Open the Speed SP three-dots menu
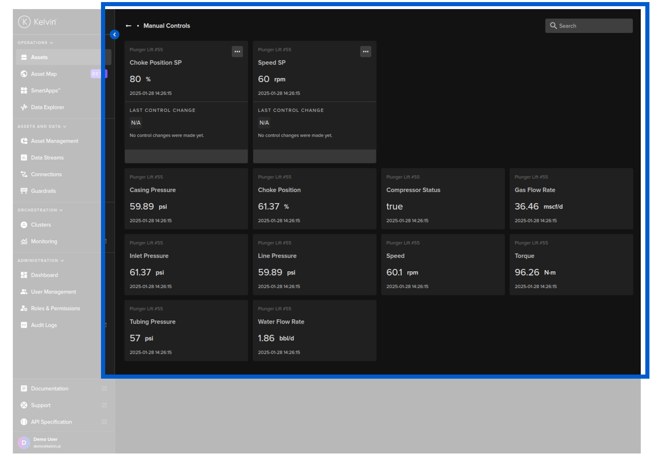654x463 pixels. pyautogui.click(x=365, y=52)
